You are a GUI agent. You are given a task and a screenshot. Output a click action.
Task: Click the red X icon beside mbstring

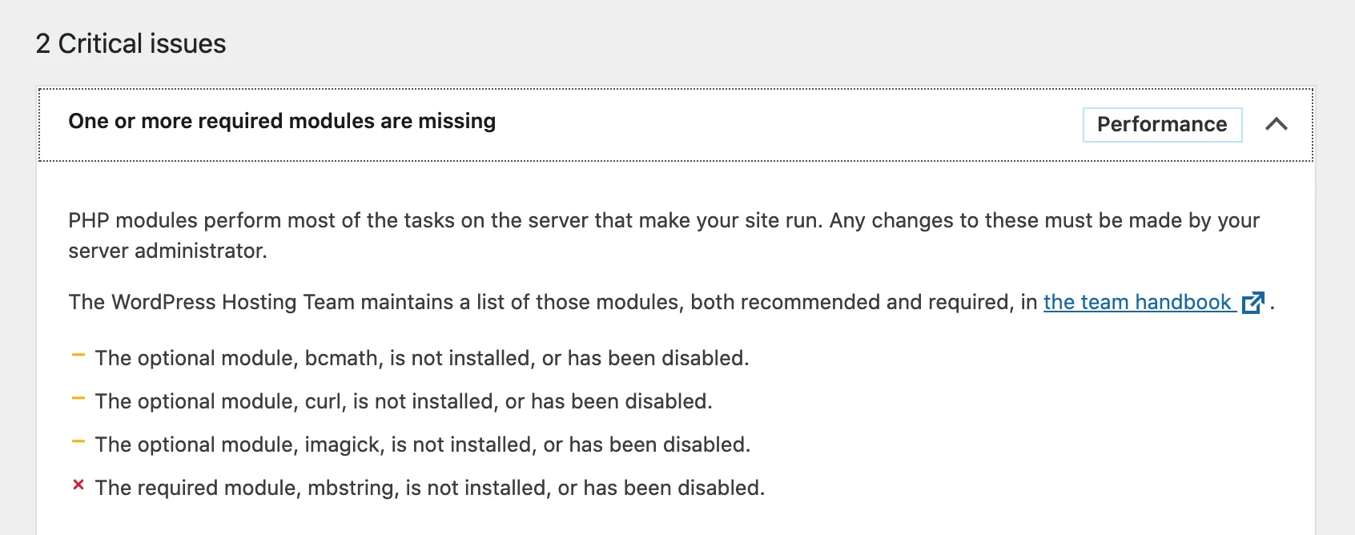78,485
